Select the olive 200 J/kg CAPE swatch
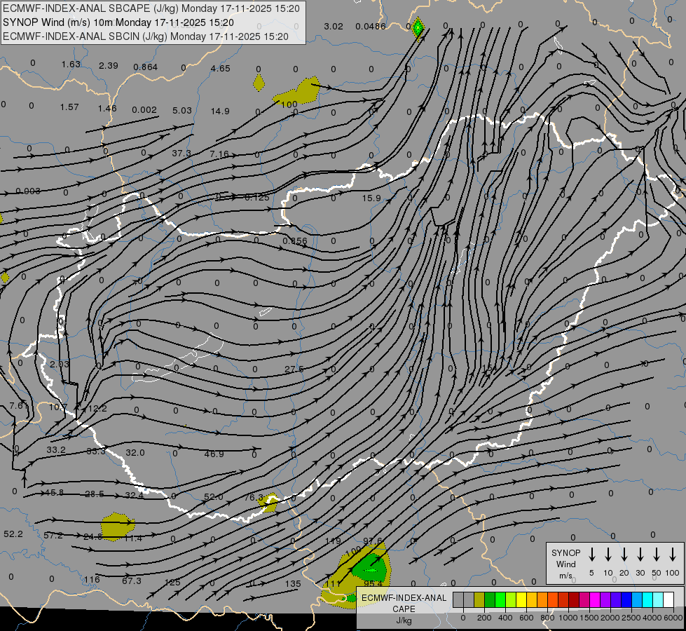Screen dimensions: 686x631 479,600
